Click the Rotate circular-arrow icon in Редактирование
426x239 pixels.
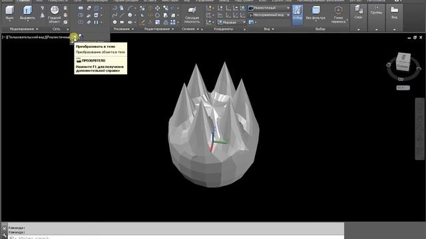[x=157, y=15]
